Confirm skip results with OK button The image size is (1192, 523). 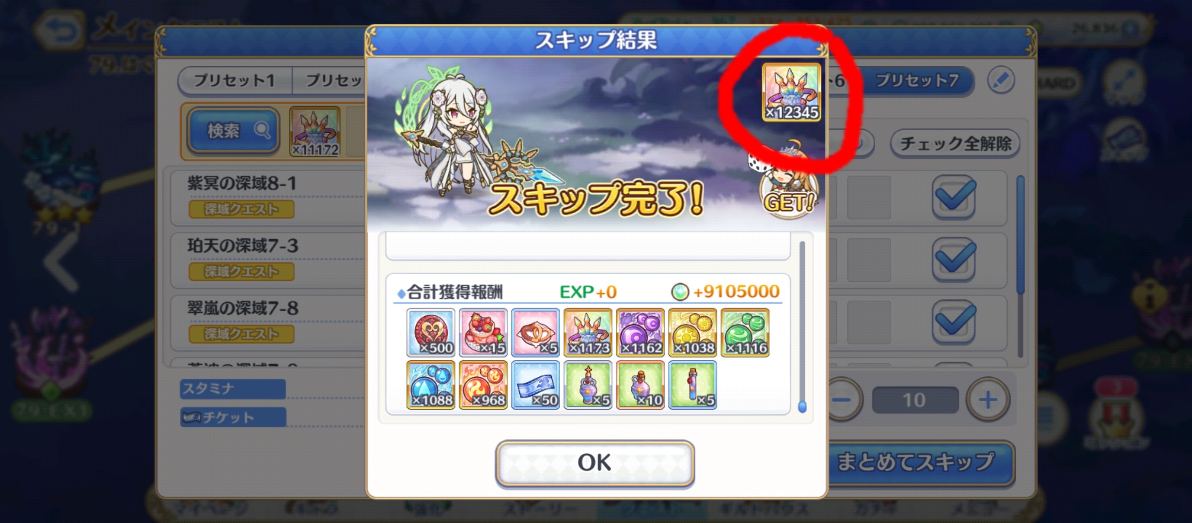[595, 463]
